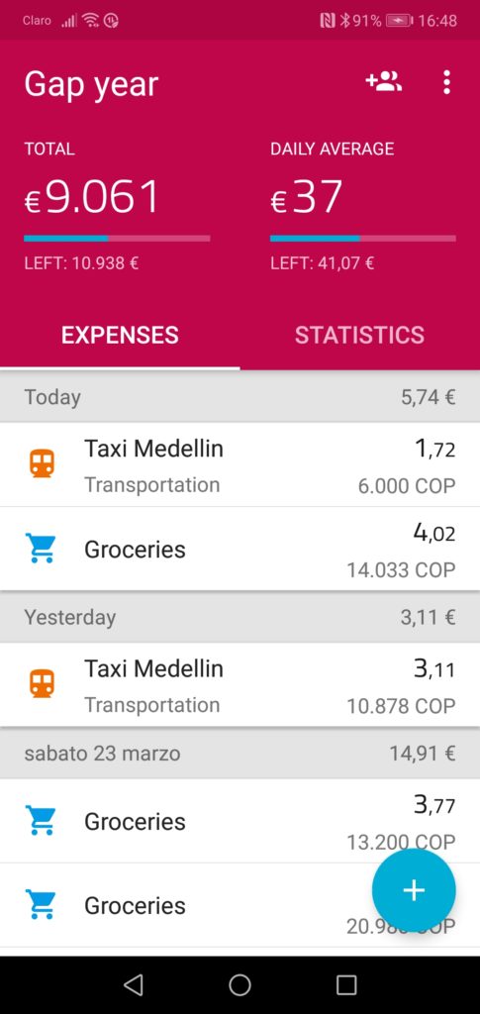Tap the total budget progress bar
Viewport: 480px width, 1014px height.
pos(117,239)
